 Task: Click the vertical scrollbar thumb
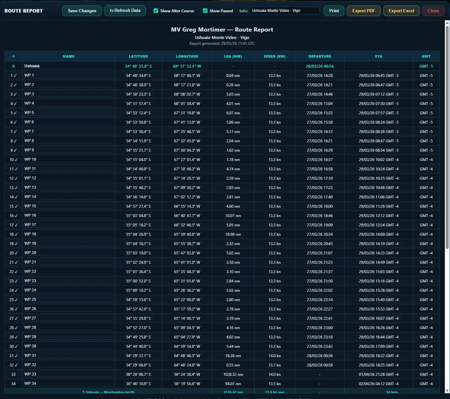(x=447, y=137)
